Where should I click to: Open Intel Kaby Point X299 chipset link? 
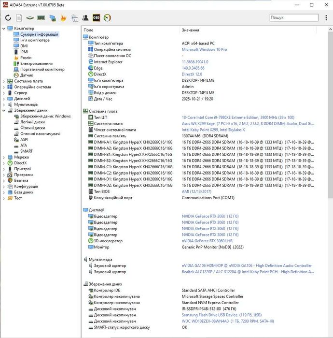click(213, 130)
